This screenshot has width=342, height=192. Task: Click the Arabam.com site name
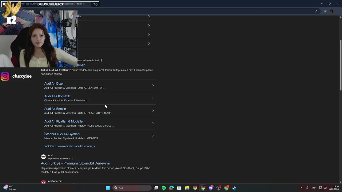coord(55,181)
